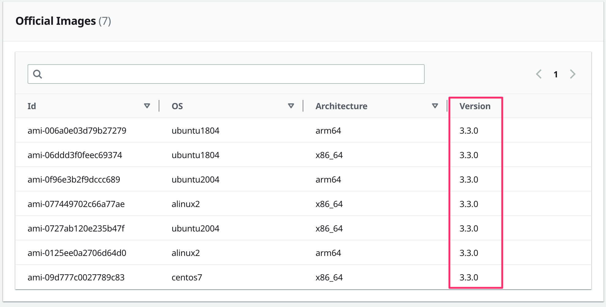Click the filter triangle beside Id header
Screen dimensions: 606x307
(x=147, y=105)
